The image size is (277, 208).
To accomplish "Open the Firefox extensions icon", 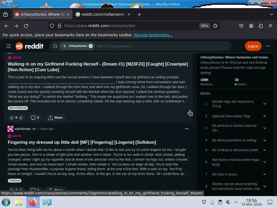I will (x=261, y=26).
